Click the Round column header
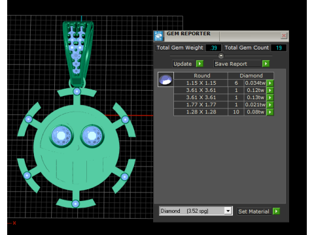The height and width of the screenshot is (235, 314). point(201,76)
